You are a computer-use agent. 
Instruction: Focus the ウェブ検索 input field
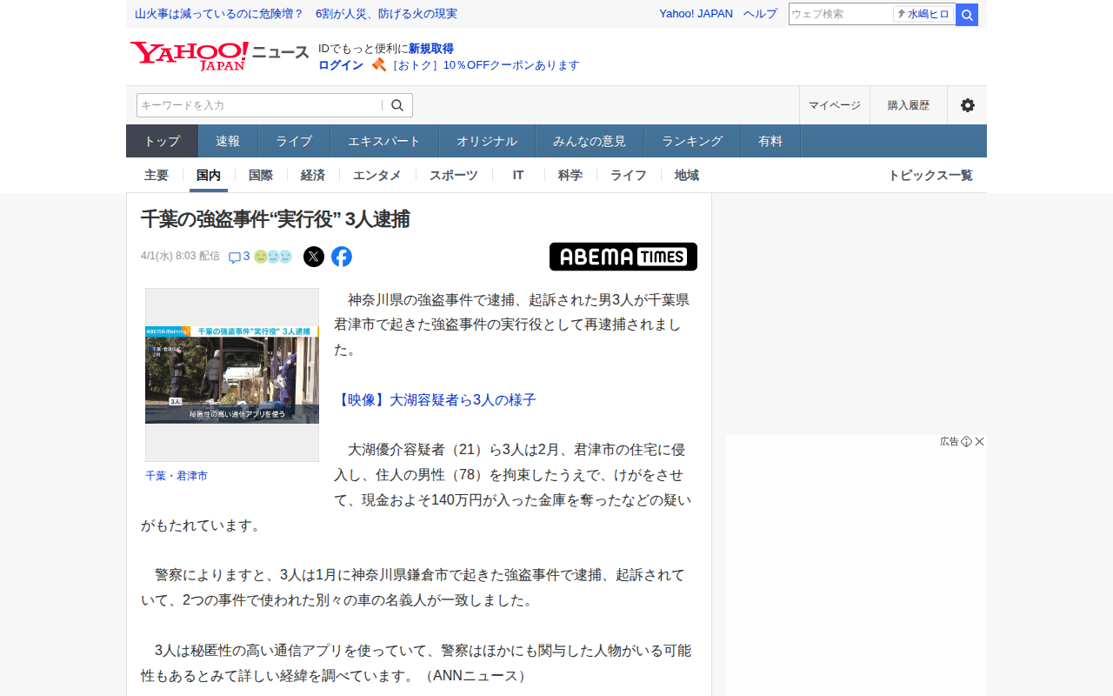pos(840,14)
